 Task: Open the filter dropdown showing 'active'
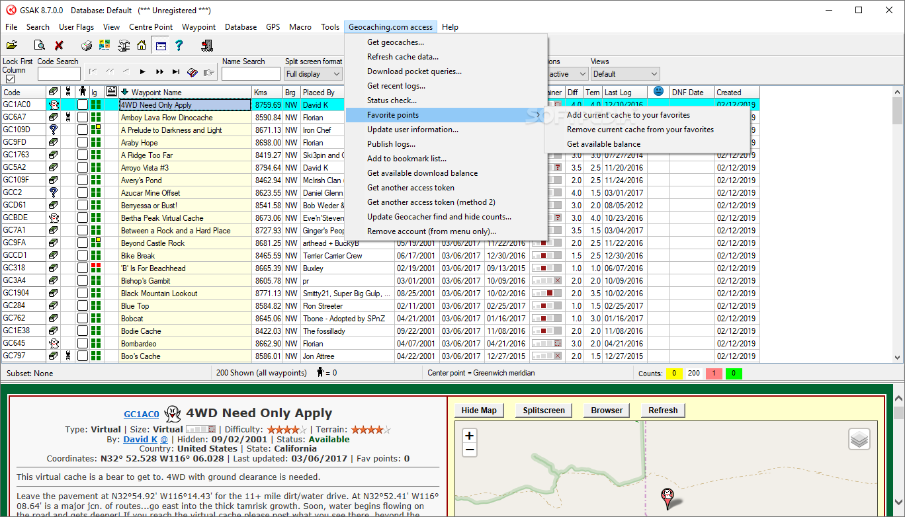pos(568,74)
